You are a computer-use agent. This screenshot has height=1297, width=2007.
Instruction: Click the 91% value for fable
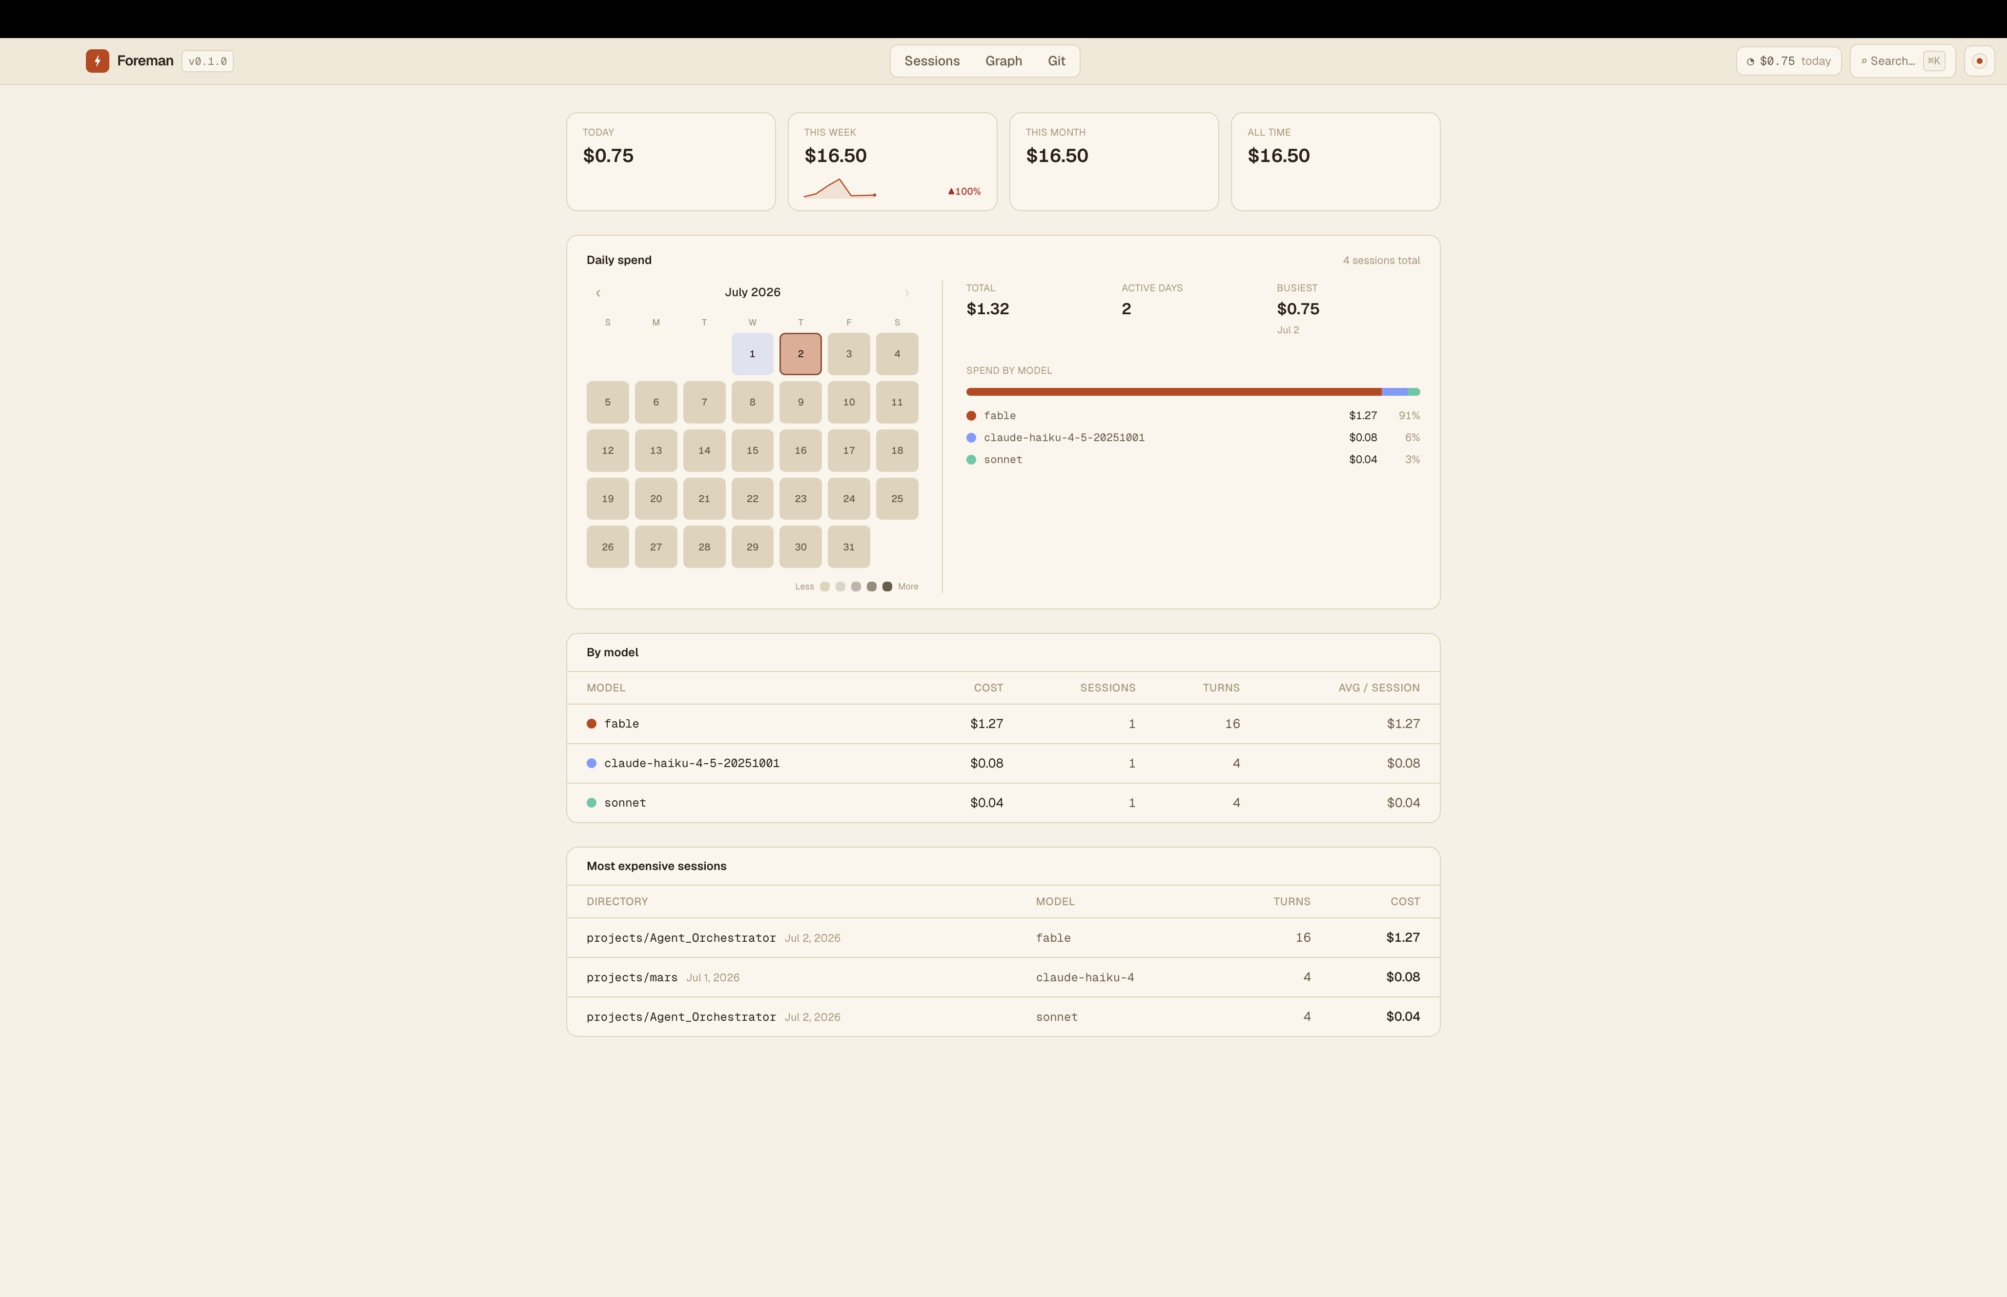coord(1409,416)
